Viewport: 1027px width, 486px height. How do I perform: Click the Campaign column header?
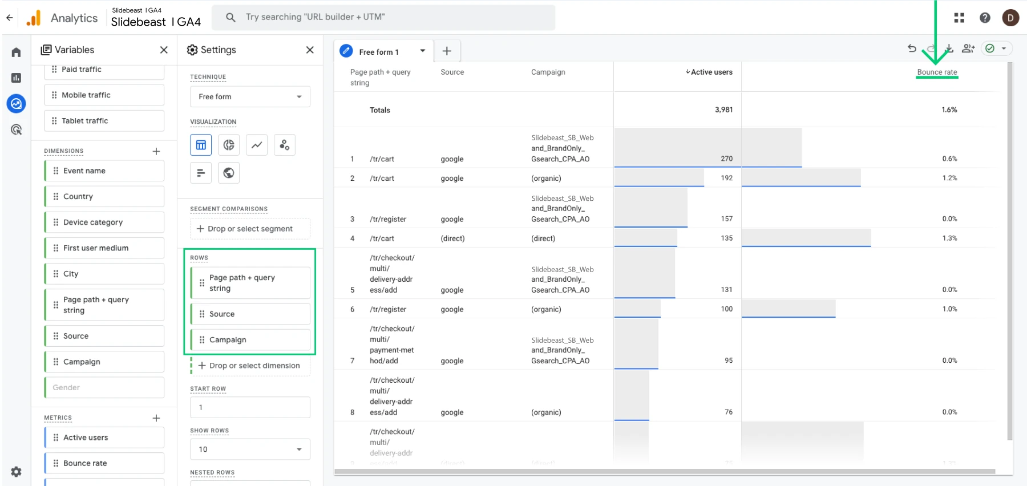(548, 72)
